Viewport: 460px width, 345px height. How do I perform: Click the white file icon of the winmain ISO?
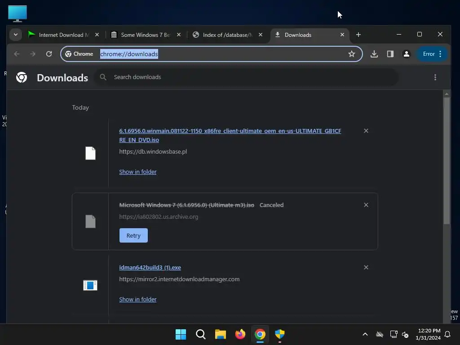(90, 153)
